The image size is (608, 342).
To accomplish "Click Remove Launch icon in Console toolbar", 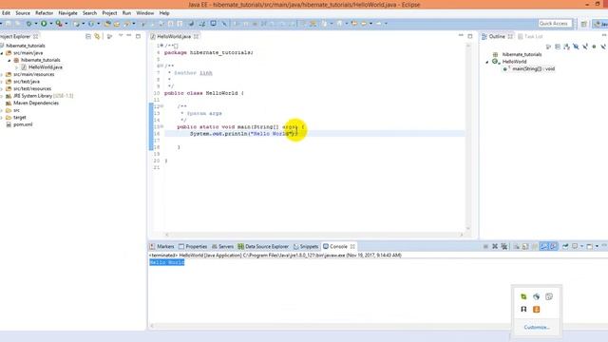I will 495,247.
